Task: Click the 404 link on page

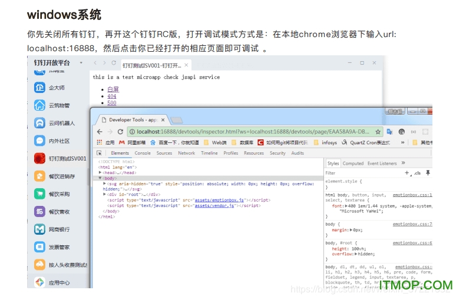Action: coord(112,96)
